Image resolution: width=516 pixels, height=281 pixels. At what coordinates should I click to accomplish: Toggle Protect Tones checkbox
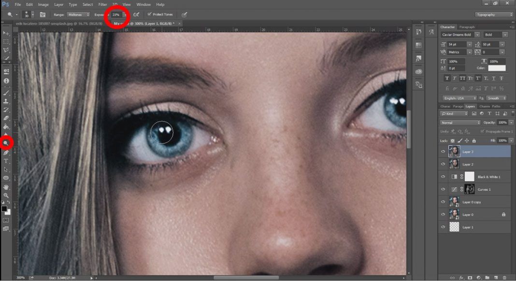(x=149, y=14)
